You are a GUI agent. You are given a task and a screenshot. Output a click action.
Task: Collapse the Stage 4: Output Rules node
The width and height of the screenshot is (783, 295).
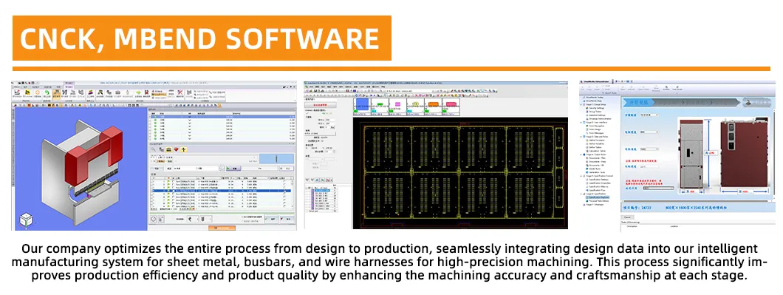581,155
